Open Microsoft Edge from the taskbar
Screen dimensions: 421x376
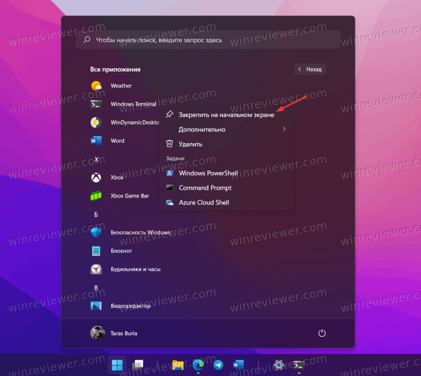click(x=198, y=365)
